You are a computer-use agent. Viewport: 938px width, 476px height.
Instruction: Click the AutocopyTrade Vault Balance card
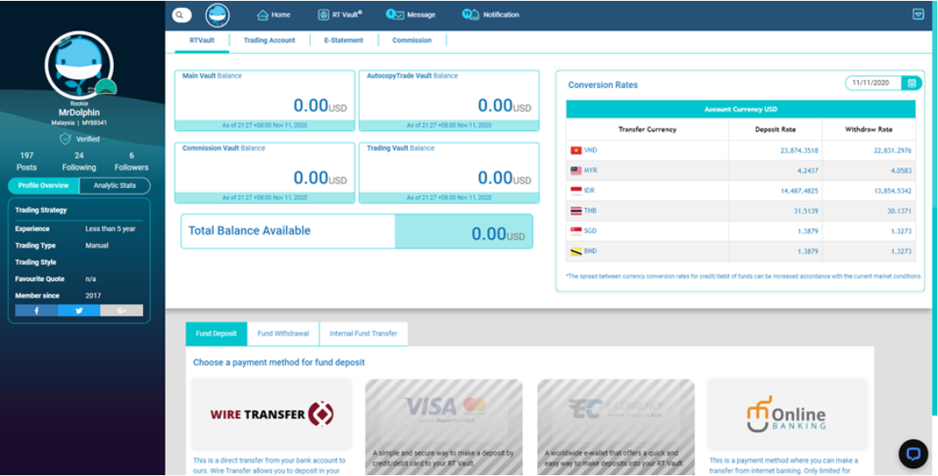pyautogui.click(x=448, y=101)
